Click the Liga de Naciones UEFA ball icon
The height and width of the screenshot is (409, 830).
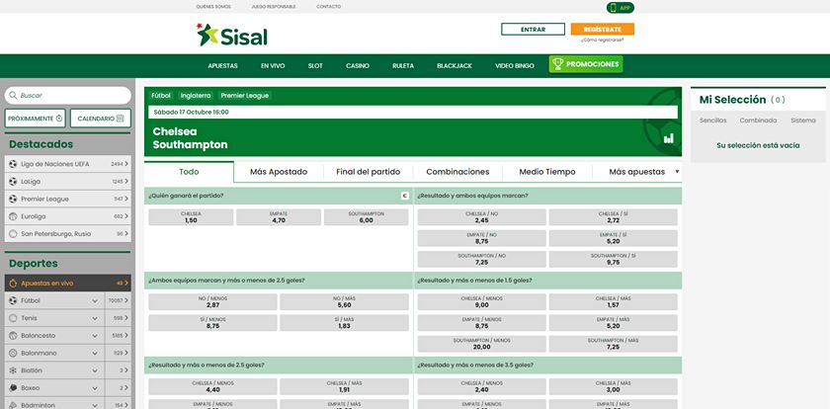point(13,164)
